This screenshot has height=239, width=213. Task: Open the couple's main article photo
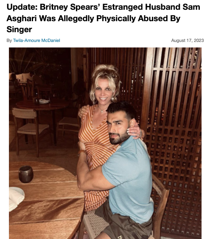point(105,143)
